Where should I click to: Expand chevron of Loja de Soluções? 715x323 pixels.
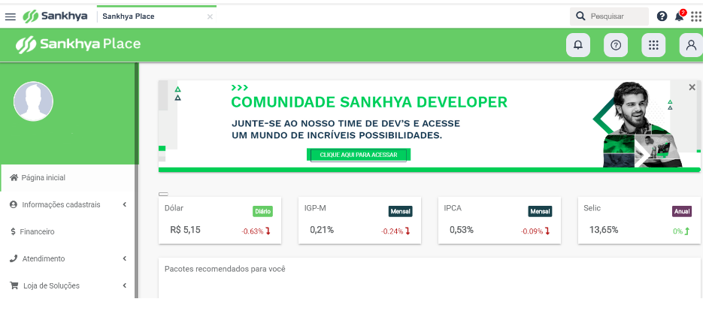click(x=125, y=285)
